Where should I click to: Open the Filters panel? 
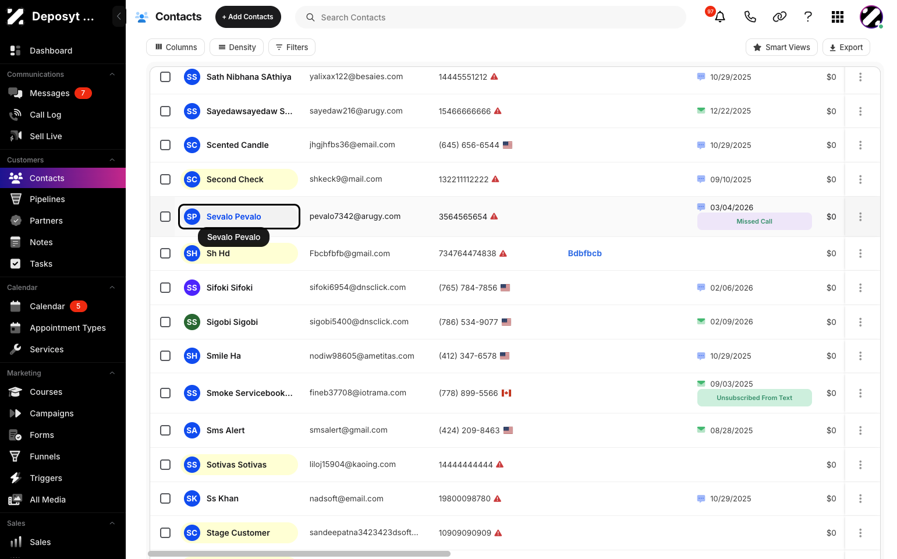coord(292,47)
